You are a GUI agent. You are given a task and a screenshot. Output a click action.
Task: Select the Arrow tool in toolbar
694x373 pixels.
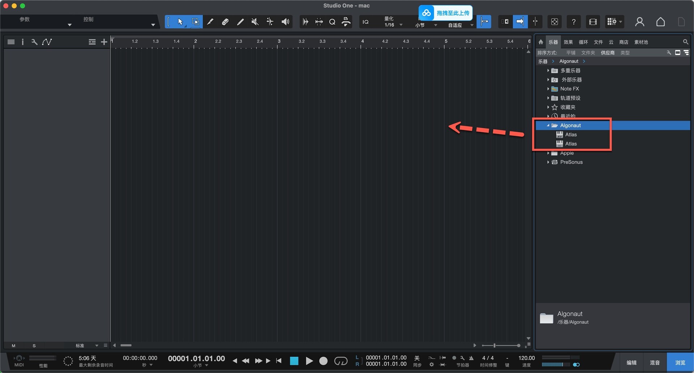pos(180,22)
